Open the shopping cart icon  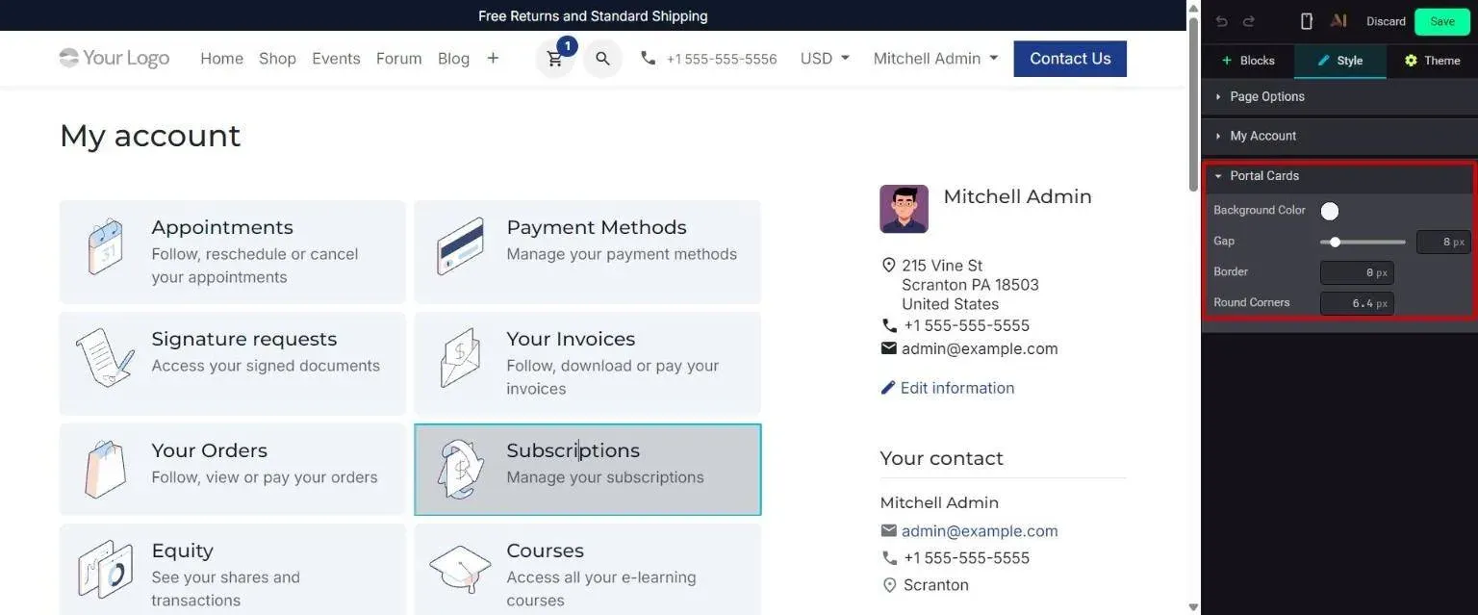click(555, 59)
